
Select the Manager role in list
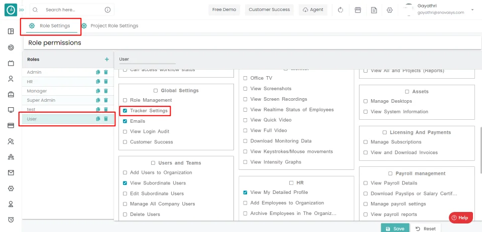point(68,91)
